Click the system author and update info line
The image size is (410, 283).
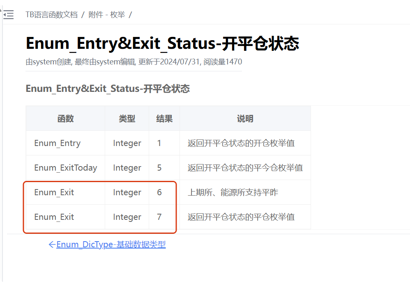pos(134,62)
